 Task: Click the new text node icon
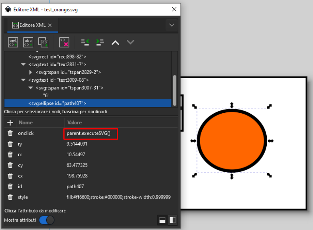[x=28, y=42]
